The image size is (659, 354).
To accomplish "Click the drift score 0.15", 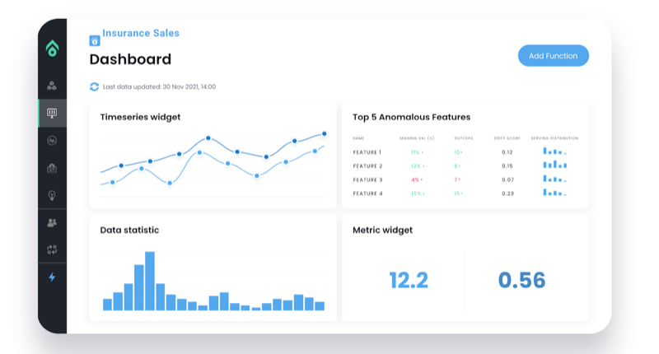I will pos(507,166).
